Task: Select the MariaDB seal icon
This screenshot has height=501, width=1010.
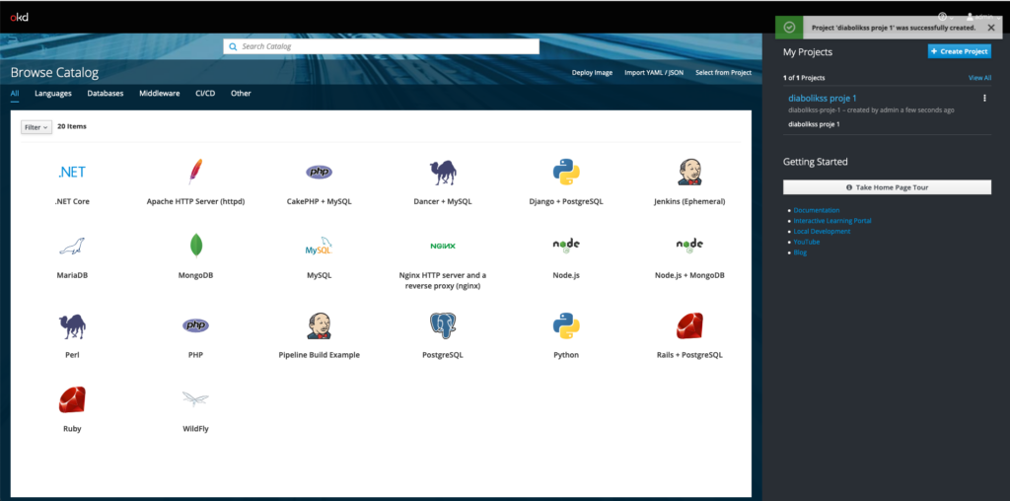Action: [72, 246]
